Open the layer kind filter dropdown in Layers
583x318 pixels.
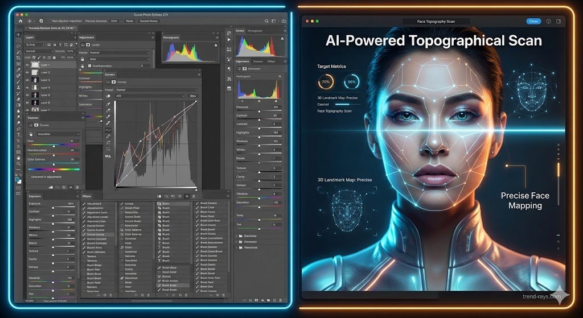tap(35, 44)
